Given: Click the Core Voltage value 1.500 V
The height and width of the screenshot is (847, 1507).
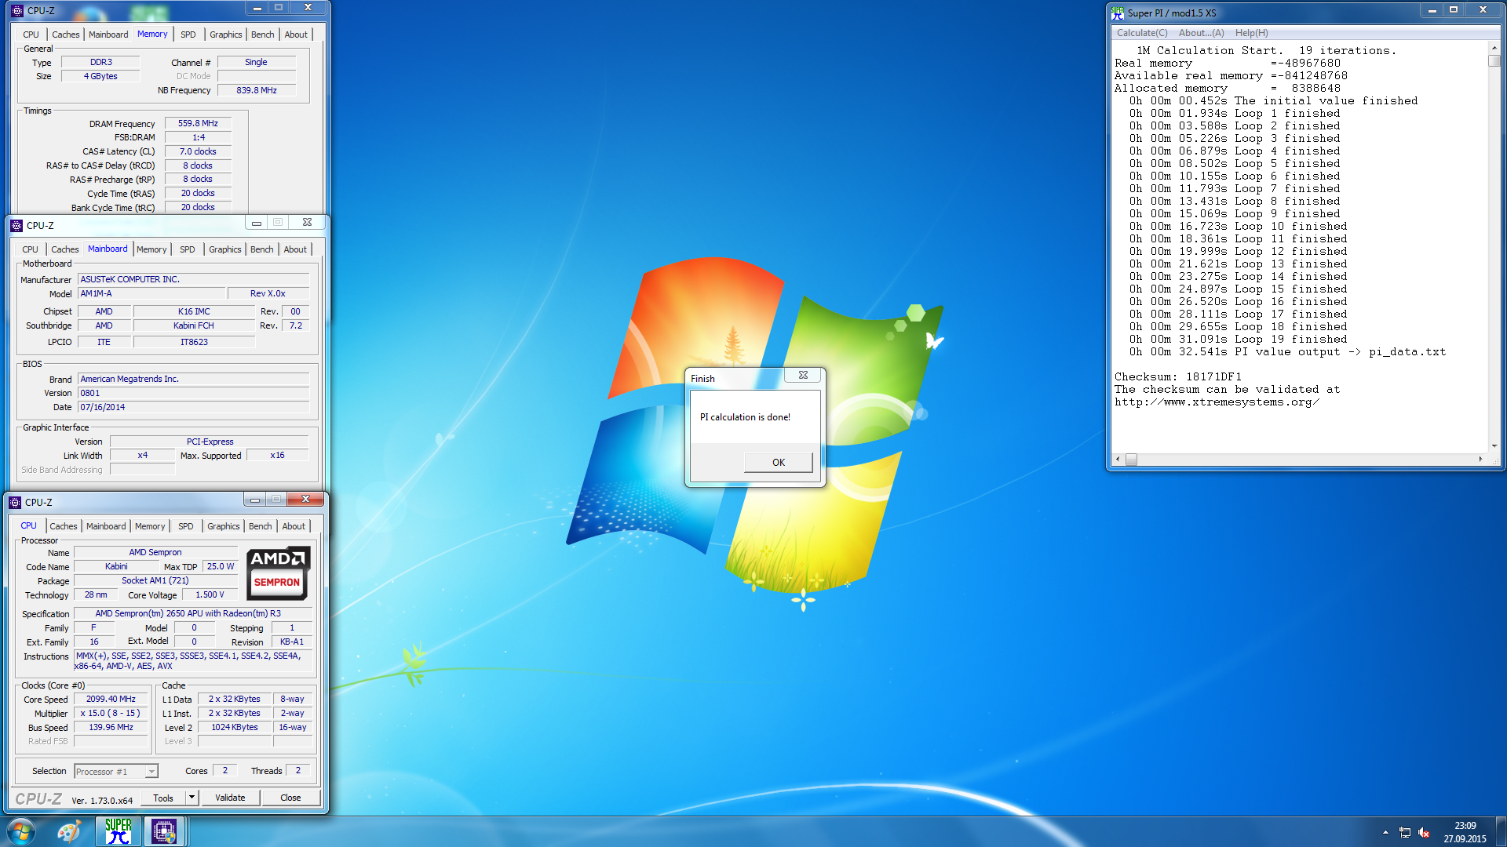Looking at the screenshot, I should coord(210,594).
